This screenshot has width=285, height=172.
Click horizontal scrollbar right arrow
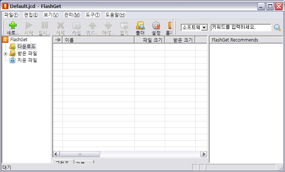pos(204,154)
